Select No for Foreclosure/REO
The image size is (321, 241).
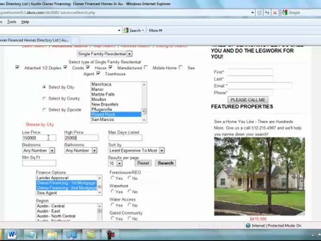(129, 178)
